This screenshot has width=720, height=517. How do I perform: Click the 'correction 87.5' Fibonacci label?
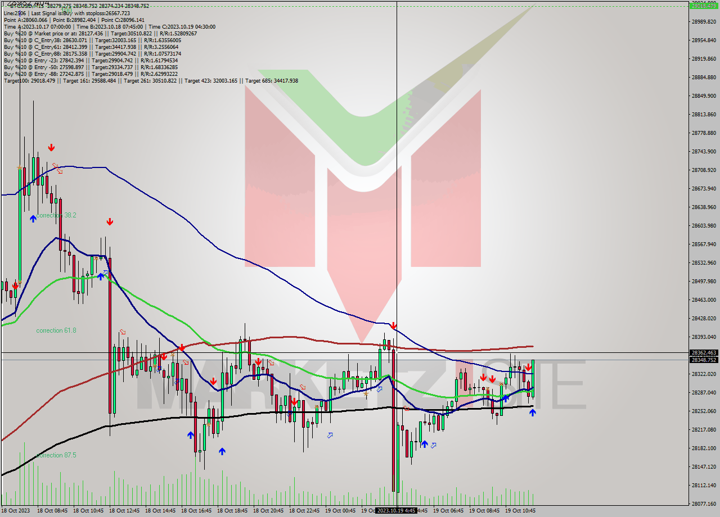56,455
